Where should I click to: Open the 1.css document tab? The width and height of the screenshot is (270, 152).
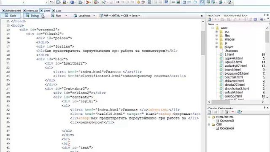coord(57,11)
